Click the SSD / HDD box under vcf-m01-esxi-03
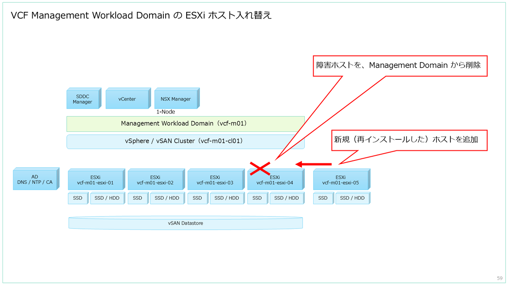 click(227, 198)
